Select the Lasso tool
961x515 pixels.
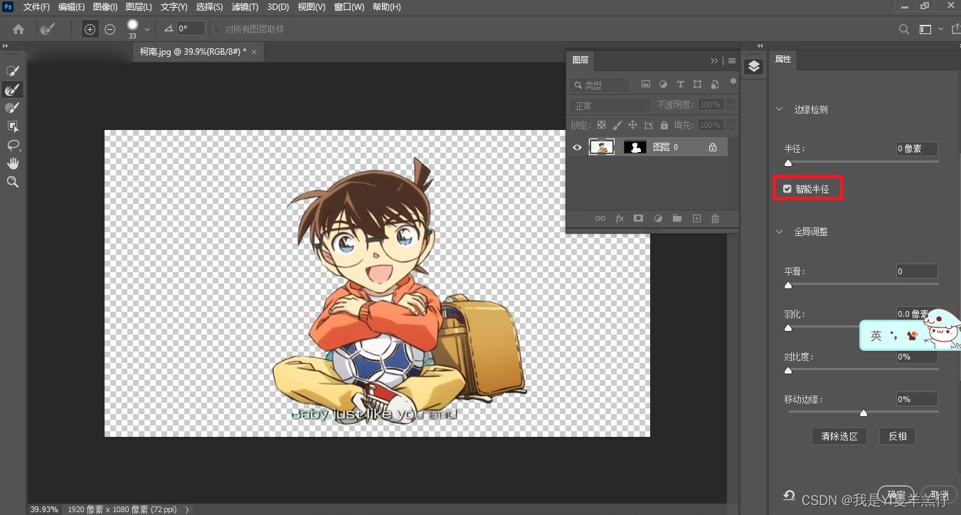point(13,145)
